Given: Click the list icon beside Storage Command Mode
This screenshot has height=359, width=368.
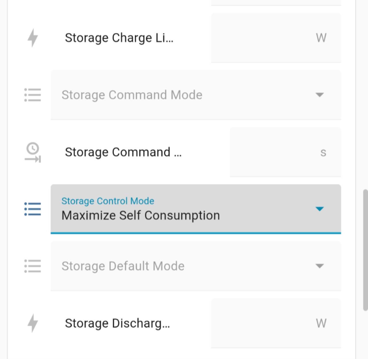Looking at the screenshot, I should 33,95.
